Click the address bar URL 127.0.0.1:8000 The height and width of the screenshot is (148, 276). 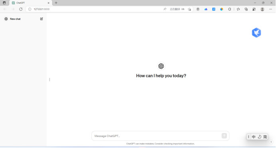point(41,9)
